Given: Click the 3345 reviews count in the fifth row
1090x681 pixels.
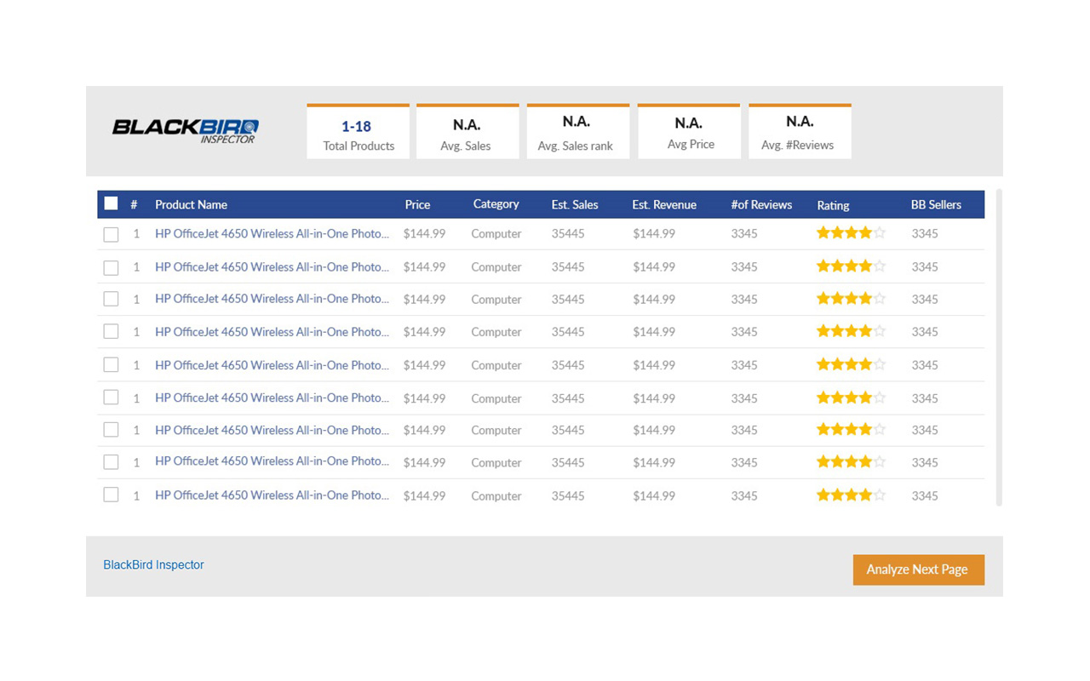Looking at the screenshot, I should pyautogui.click(x=744, y=364).
